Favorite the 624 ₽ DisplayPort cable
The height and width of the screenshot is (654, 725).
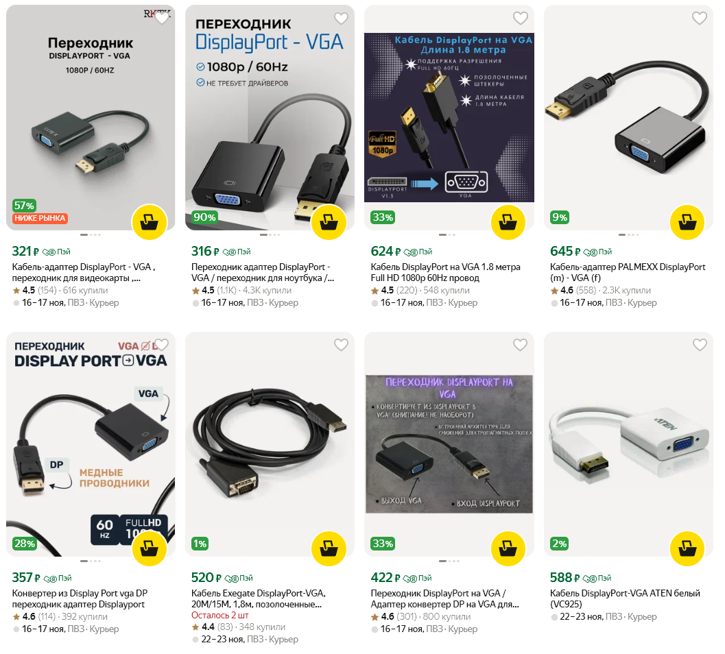521,18
